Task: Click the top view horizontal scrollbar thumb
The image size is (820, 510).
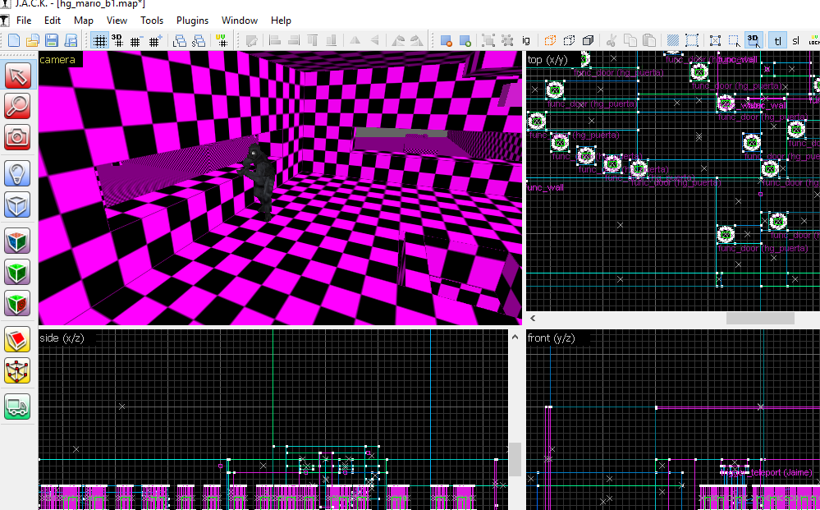Action: (x=760, y=318)
